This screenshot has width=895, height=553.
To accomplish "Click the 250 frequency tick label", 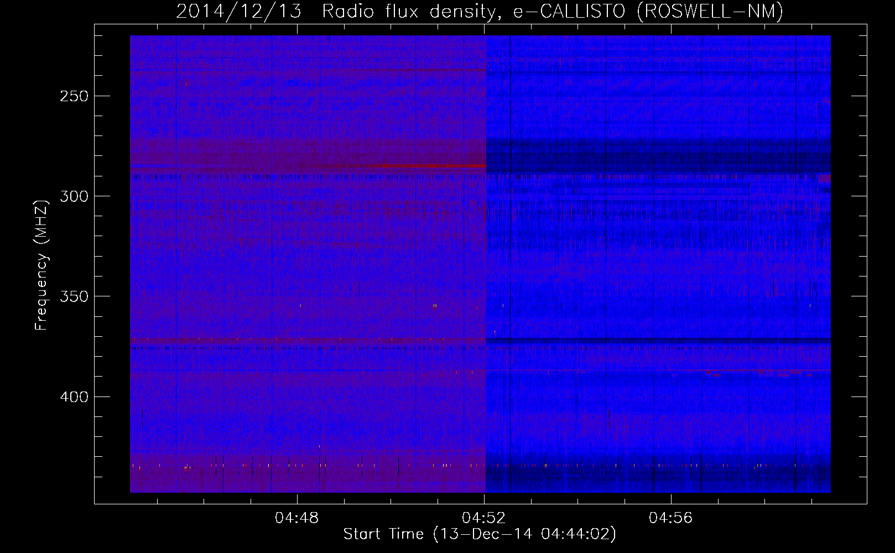I will (x=74, y=96).
